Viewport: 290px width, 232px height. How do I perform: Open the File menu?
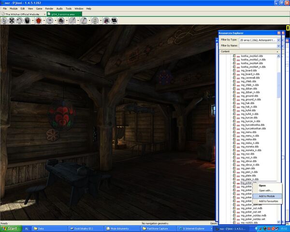pos(5,9)
